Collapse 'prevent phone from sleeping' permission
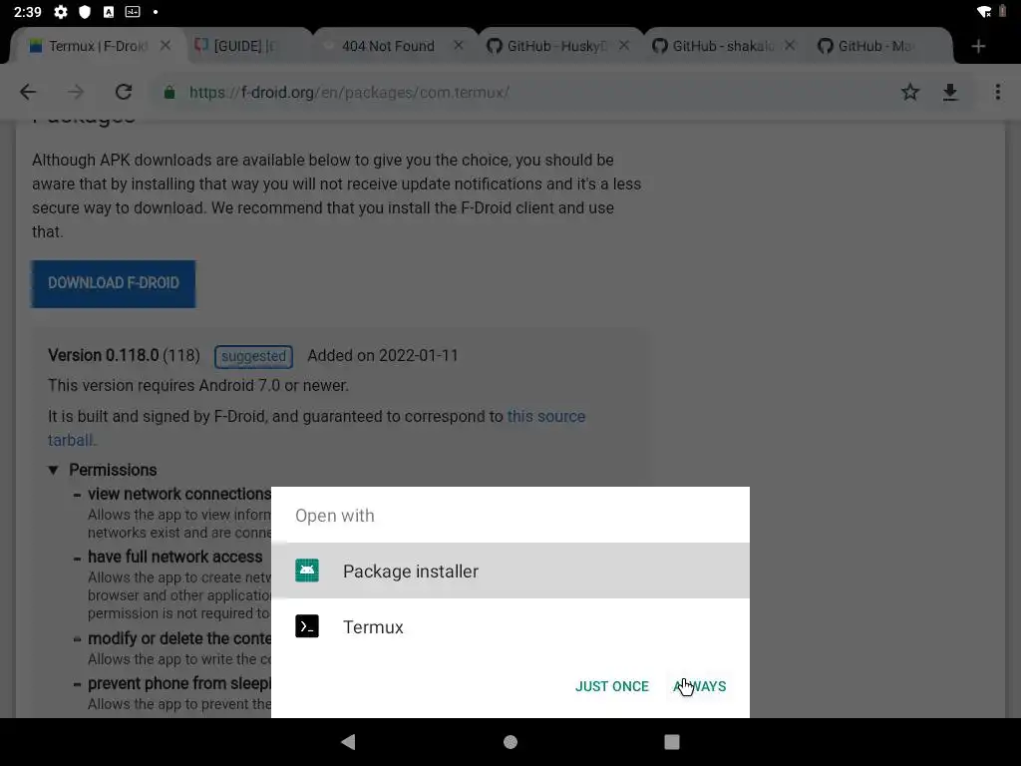1021x766 pixels. pos(77,684)
